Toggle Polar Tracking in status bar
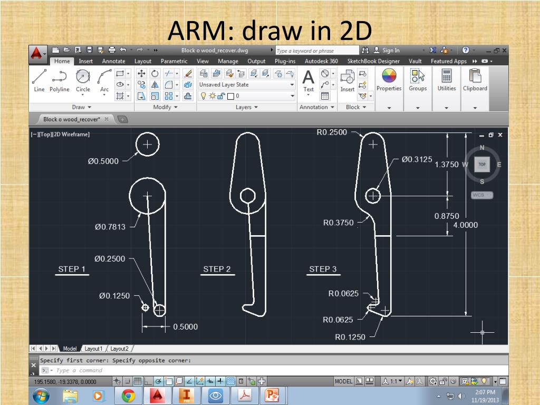 pyautogui.click(x=158, y=381)
